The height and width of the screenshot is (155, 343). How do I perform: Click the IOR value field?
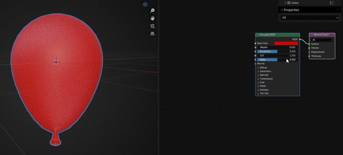[x=277, y=56]
